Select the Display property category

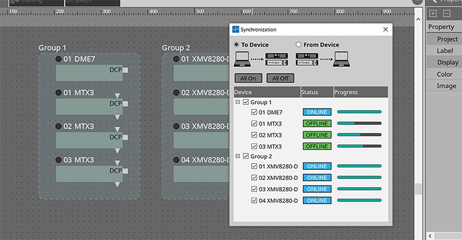click(x=447, y=62)
